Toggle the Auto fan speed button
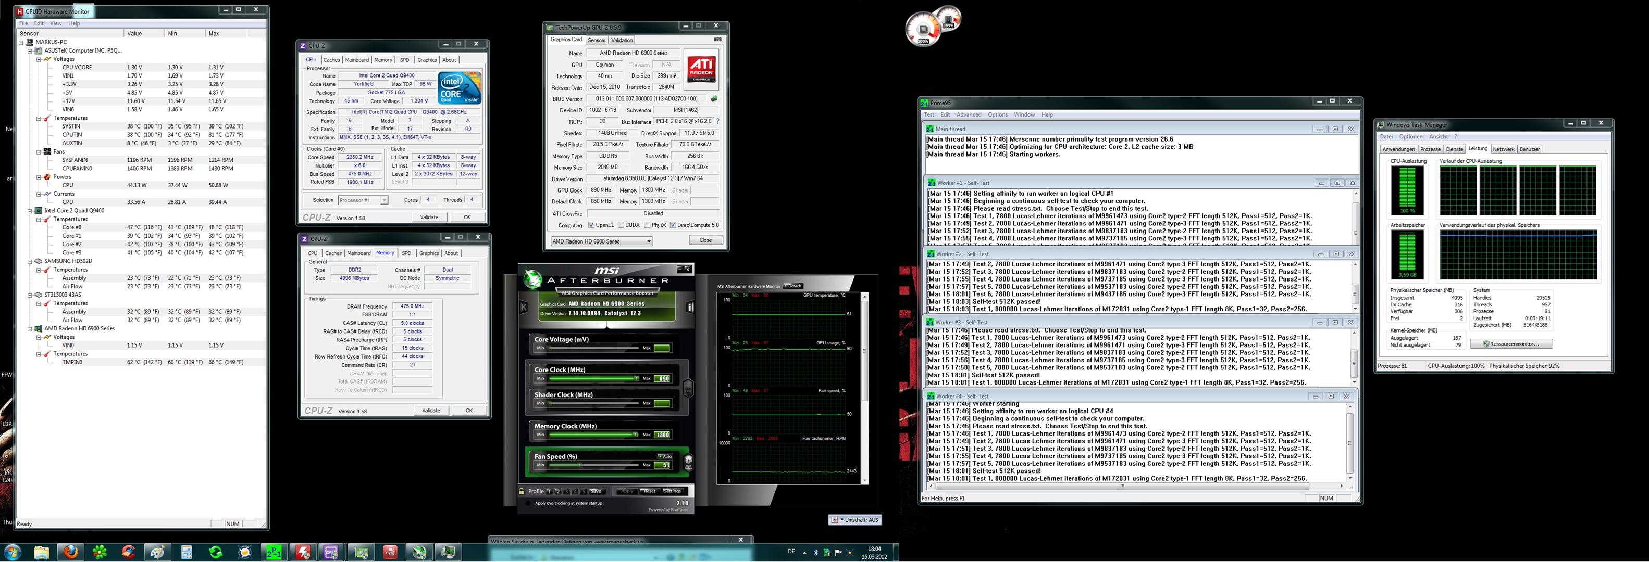1649x562 pixels. (664, 456)
